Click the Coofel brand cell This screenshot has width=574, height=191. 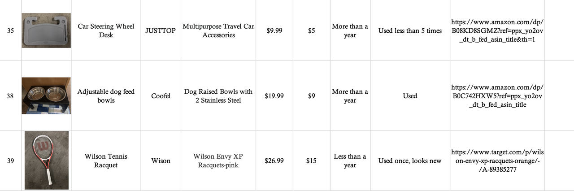tap(161, 96)
